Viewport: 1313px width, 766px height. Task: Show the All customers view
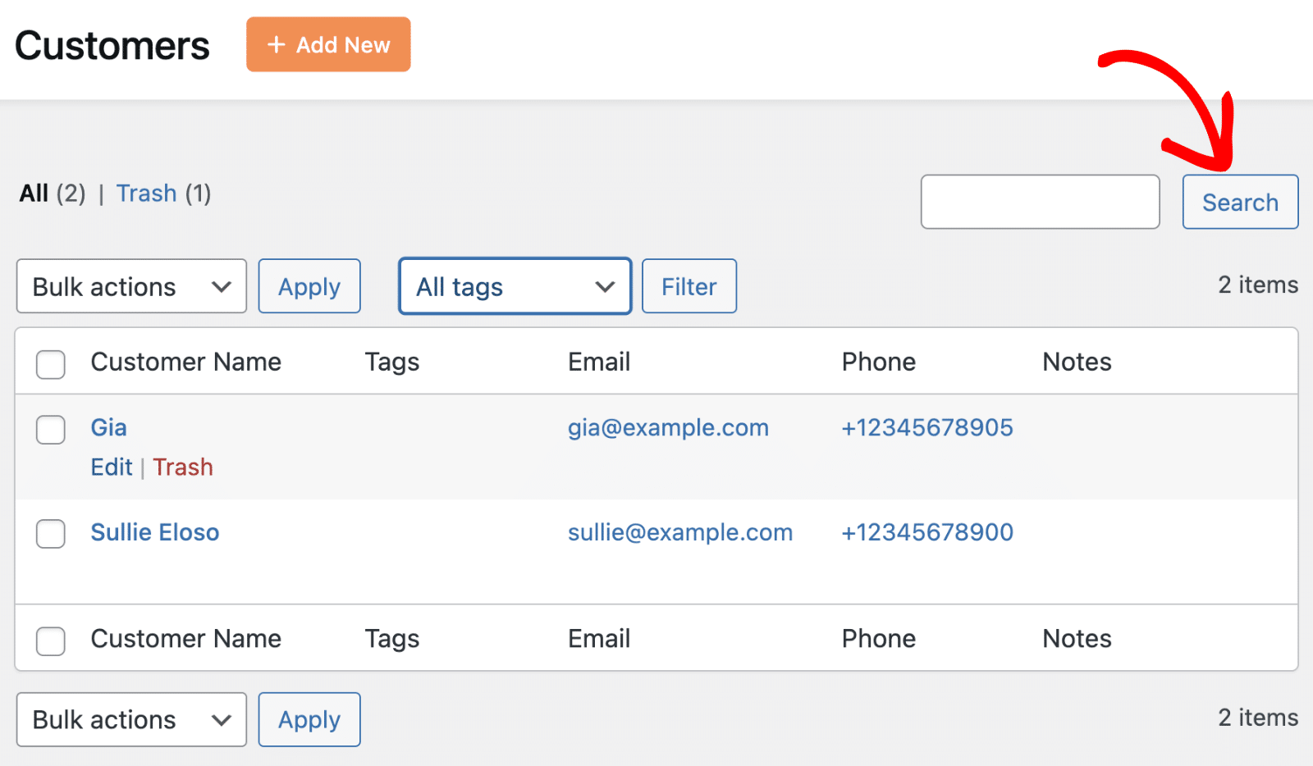click(x=34, y=194)
